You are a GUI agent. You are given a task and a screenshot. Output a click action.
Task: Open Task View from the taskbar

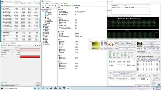point(39,88)
